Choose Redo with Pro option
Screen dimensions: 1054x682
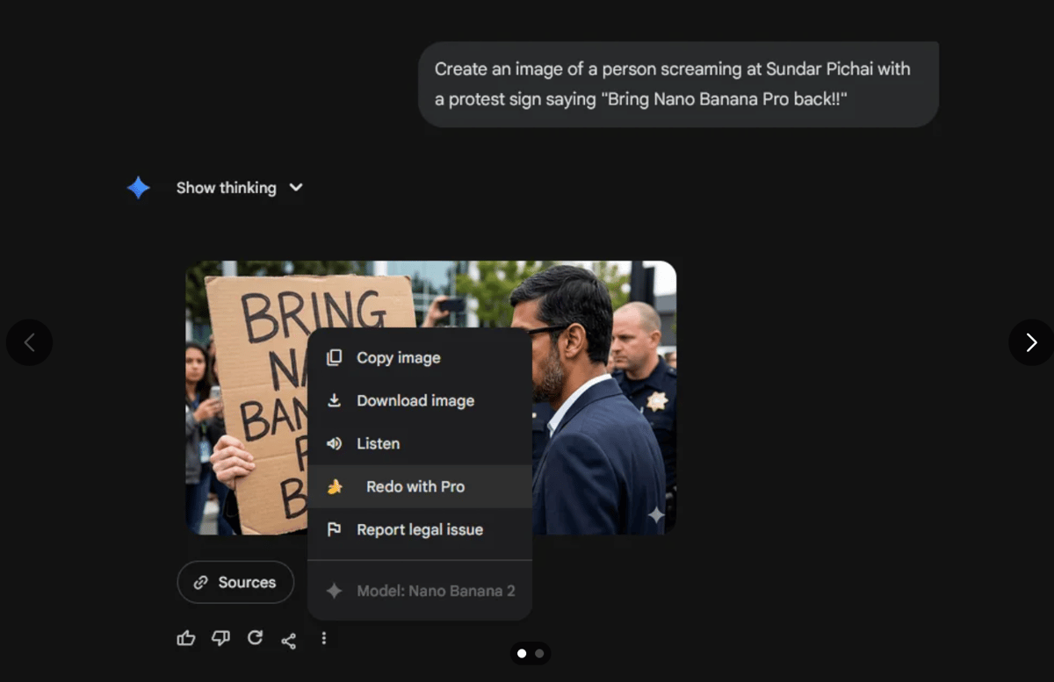click(x=415, y=486)
